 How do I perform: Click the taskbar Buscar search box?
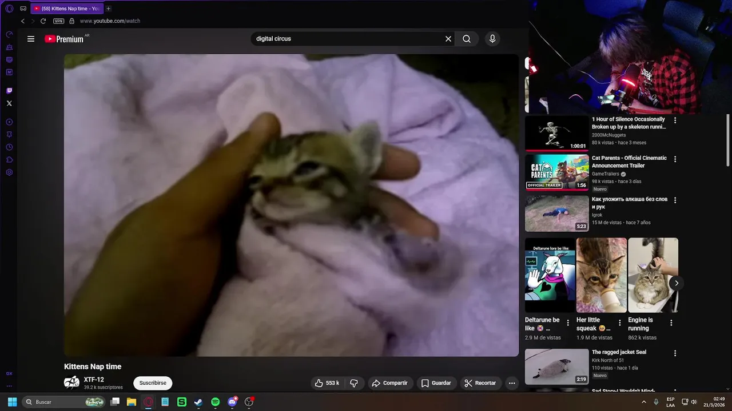(x=64, y=402)
